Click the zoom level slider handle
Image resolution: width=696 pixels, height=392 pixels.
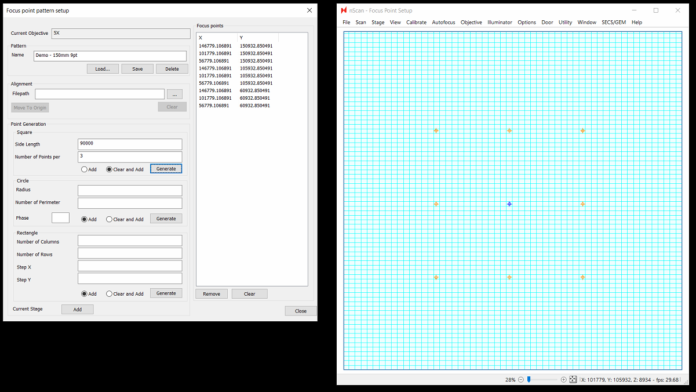tap(529, 380)
